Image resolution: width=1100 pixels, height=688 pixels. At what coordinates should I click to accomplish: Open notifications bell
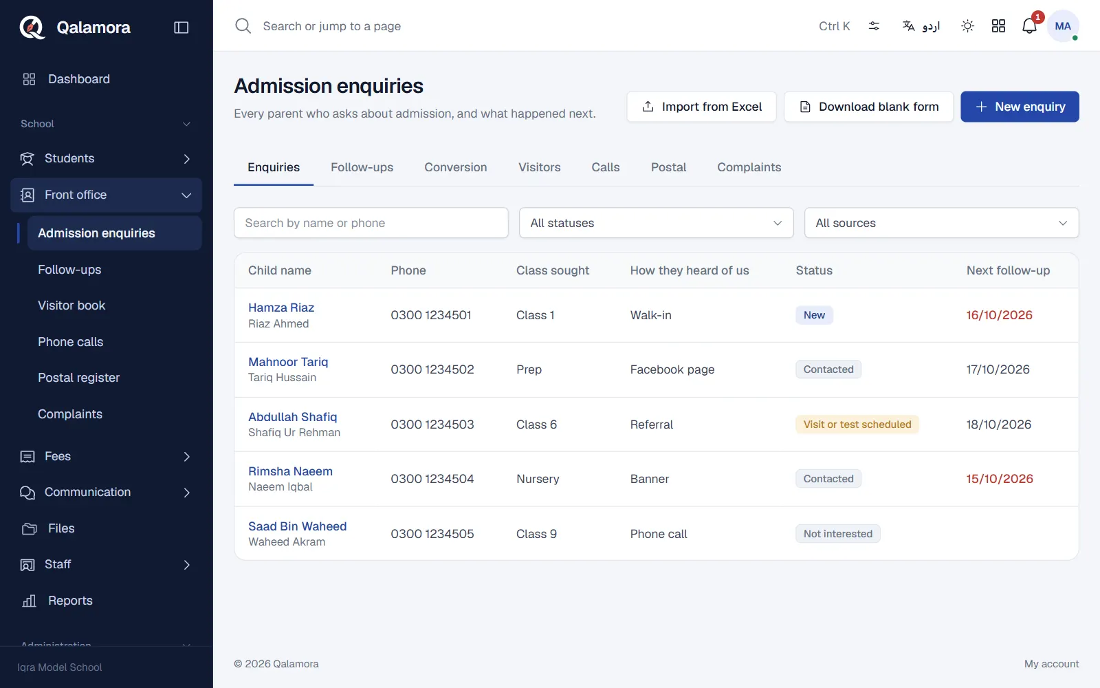click(x=1029, y=26)
